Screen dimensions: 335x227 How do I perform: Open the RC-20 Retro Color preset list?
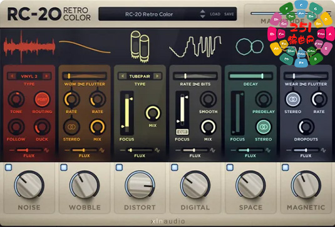149,14
